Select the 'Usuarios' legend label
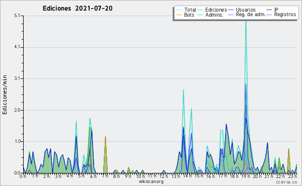 [246, 10]
